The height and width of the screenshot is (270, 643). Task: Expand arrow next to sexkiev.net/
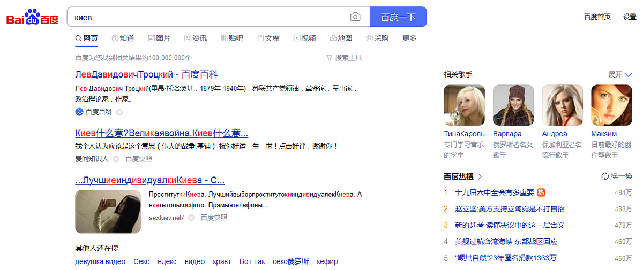pos(191,218)
